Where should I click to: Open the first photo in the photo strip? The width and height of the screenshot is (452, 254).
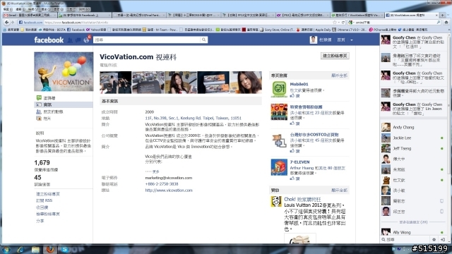coord(116,83)
